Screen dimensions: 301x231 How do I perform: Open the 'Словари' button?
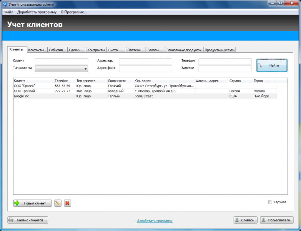(x=246, y=220)
